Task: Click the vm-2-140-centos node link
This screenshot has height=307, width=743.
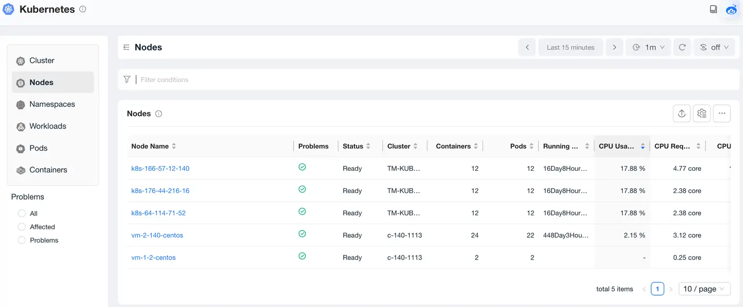Action: coord(157,235)
